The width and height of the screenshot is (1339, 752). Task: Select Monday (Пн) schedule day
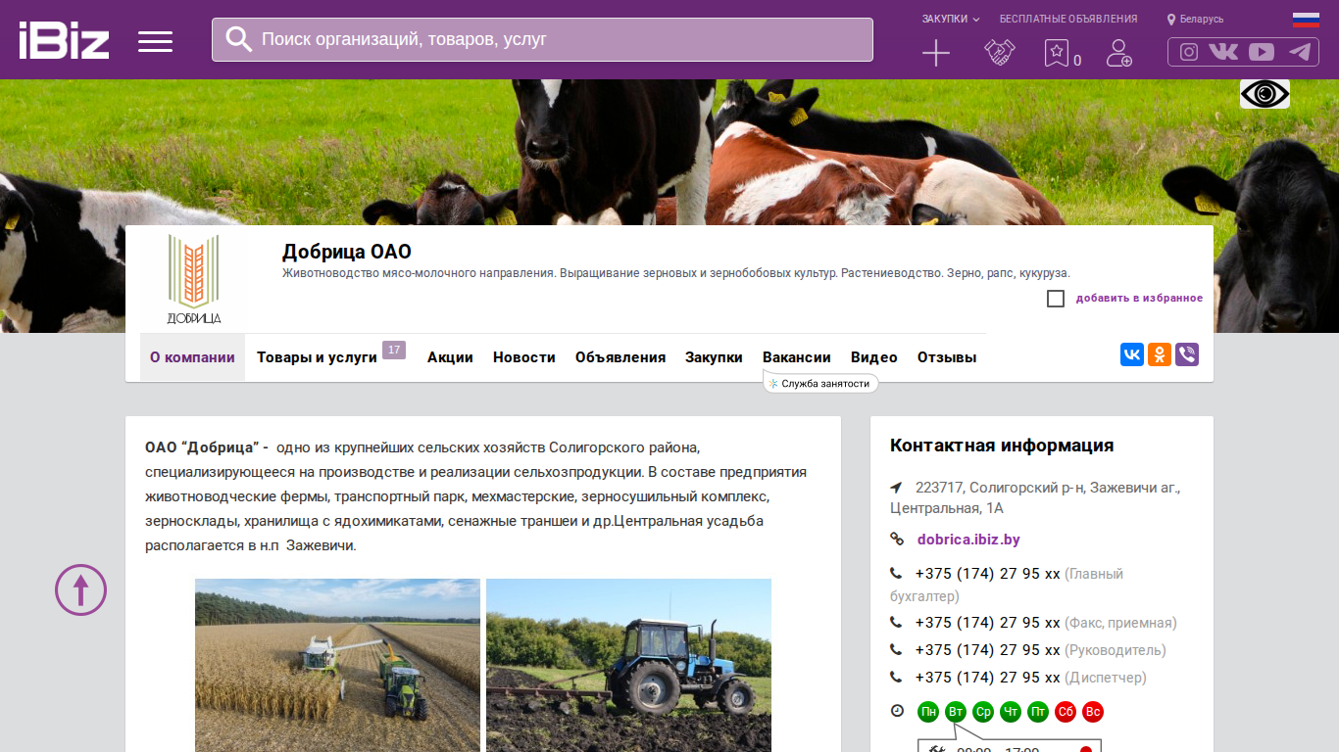click(928, 712)
